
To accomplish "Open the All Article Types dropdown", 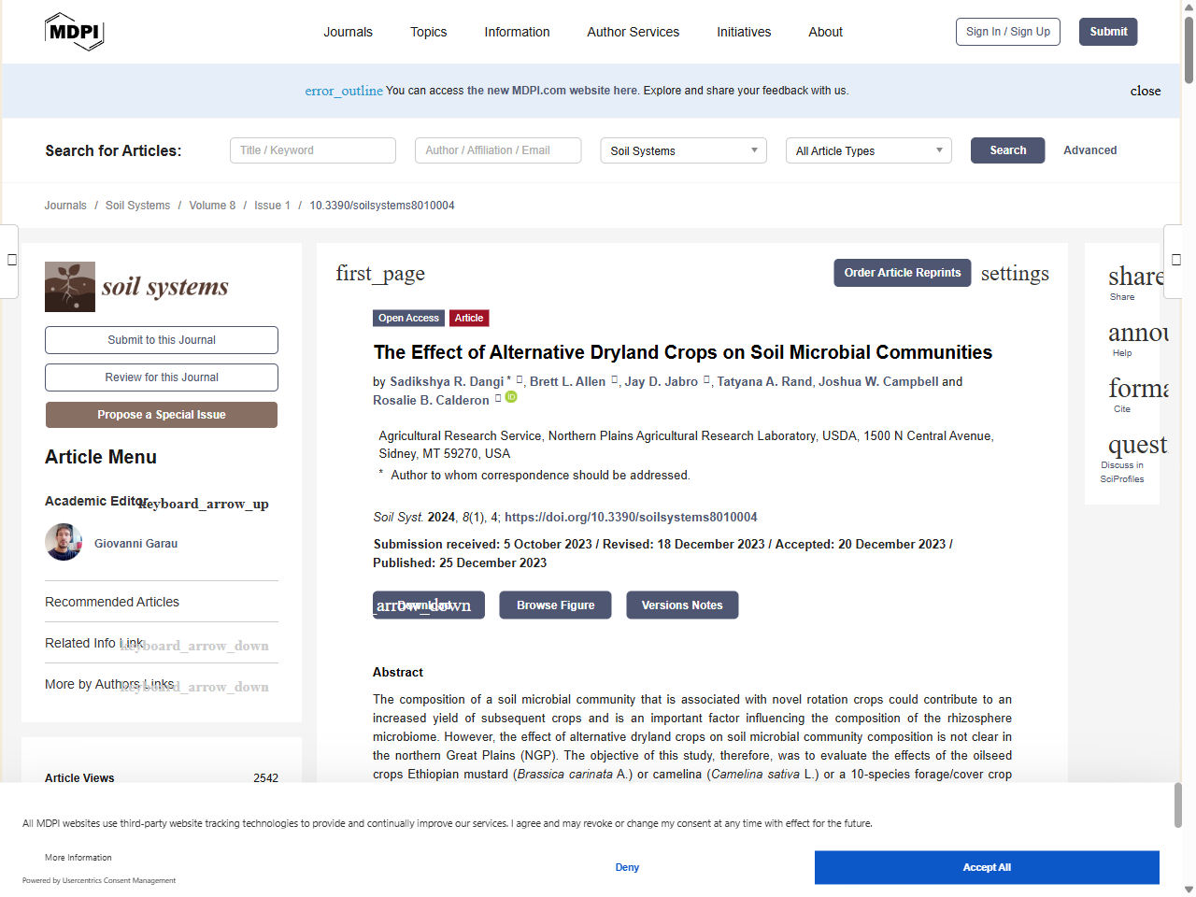I will click(x=868, y=150).
